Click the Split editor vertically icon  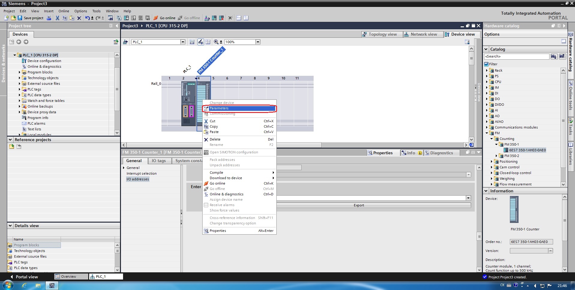(x=246, y=18)
